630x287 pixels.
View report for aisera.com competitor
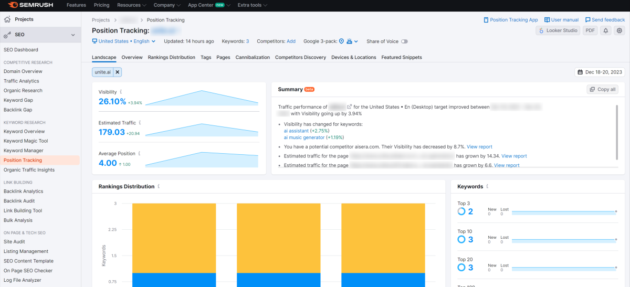(x=479, y=147)
